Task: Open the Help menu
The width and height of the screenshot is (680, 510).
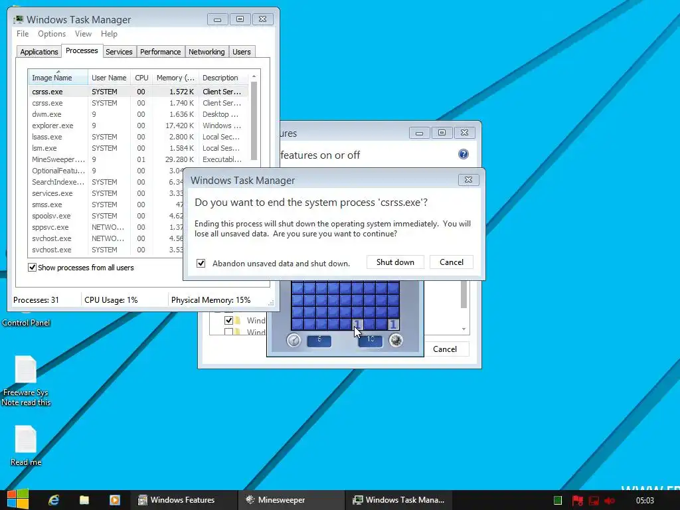Action: click(109, 34)
